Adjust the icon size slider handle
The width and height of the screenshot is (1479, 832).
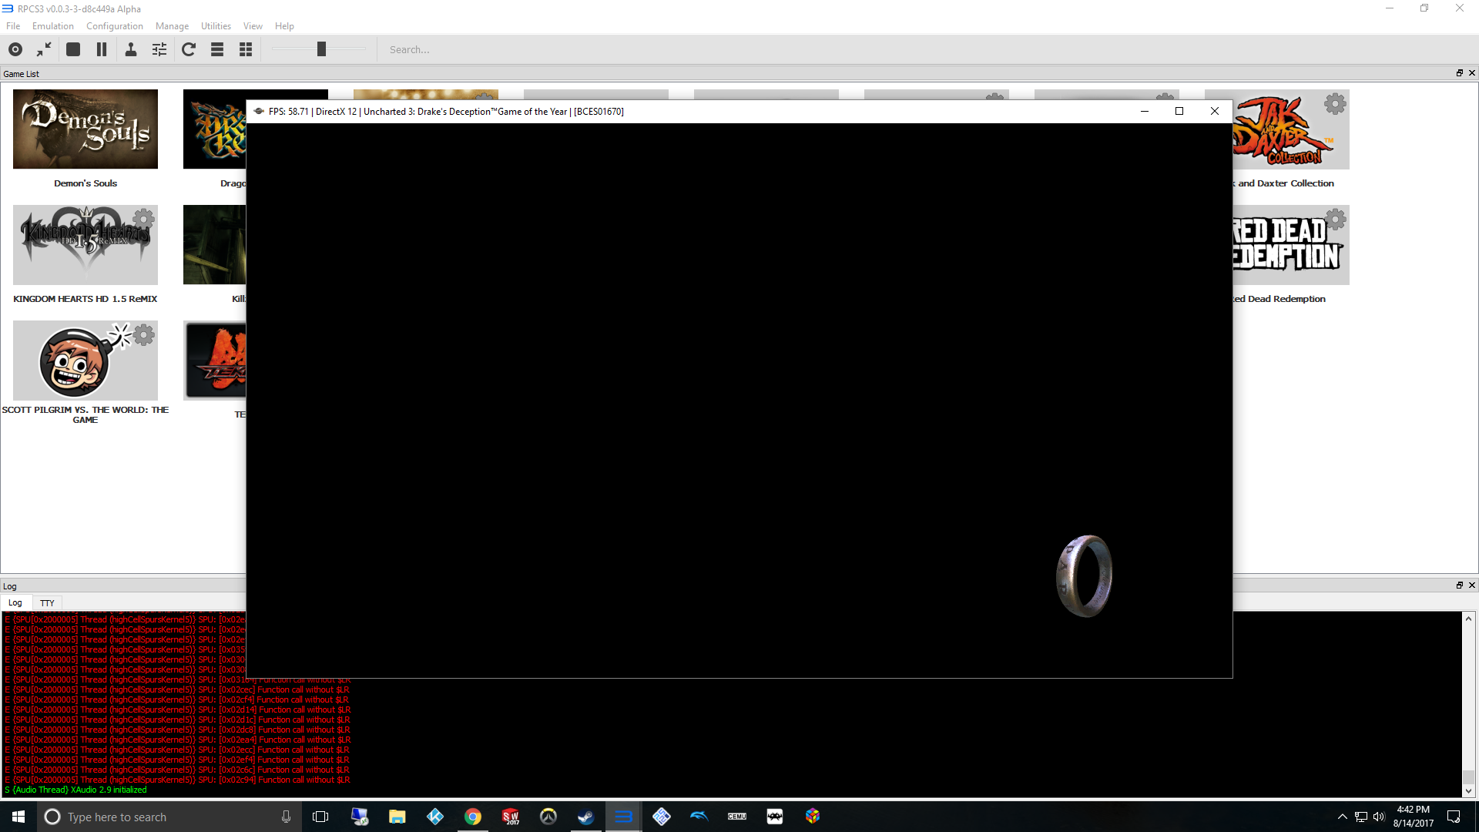point(321,49)
